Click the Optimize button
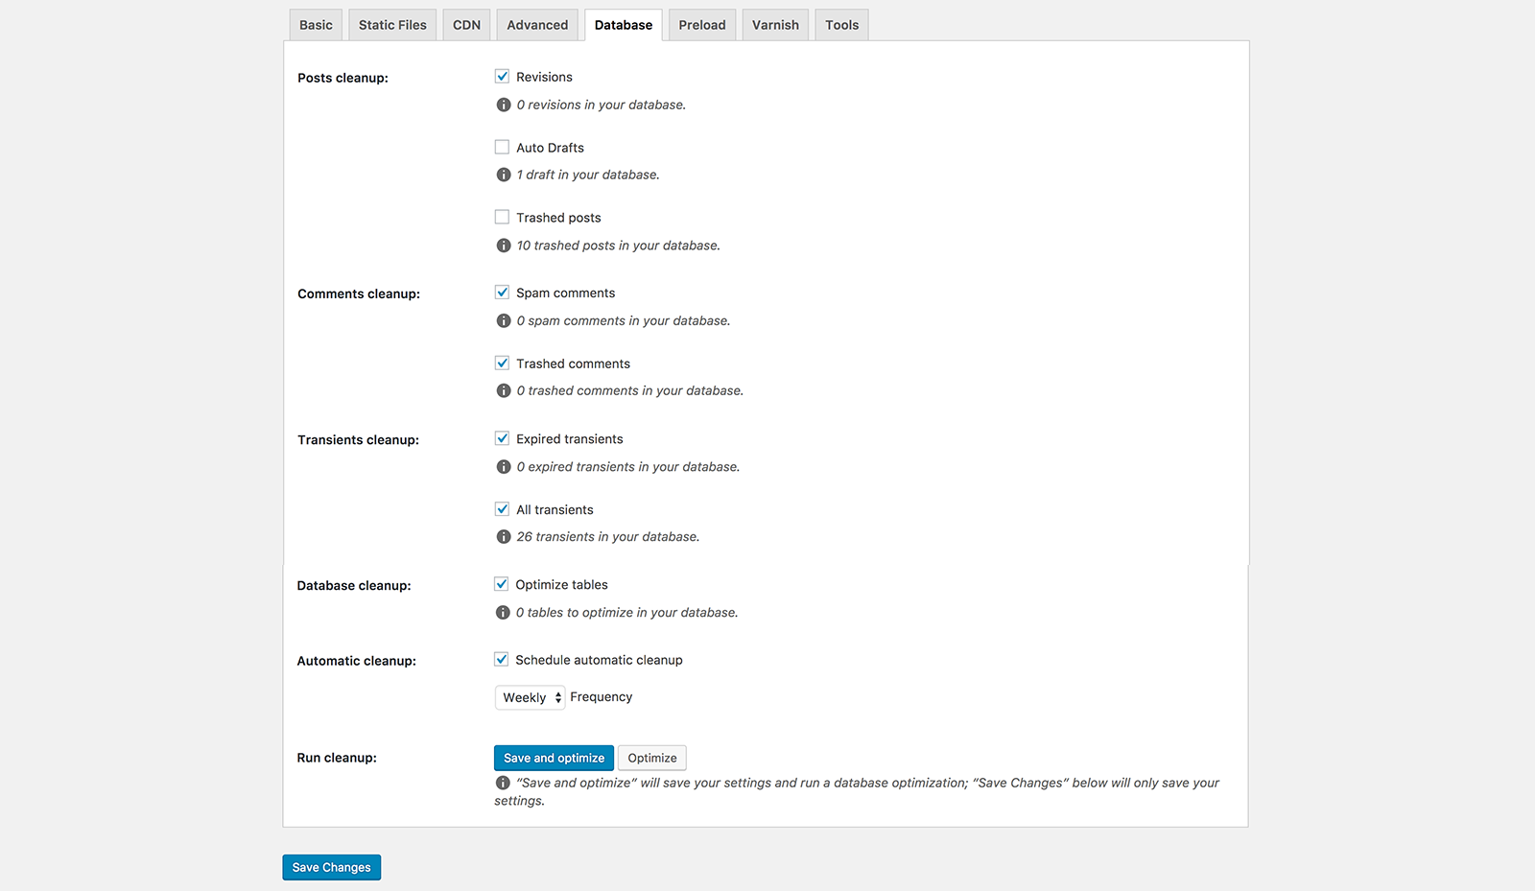 tap(652, 758)
